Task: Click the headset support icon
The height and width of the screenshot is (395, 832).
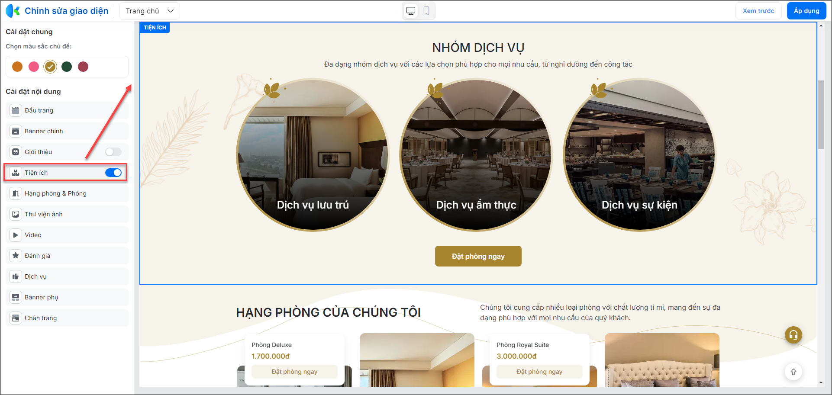Action: point(793,334)
